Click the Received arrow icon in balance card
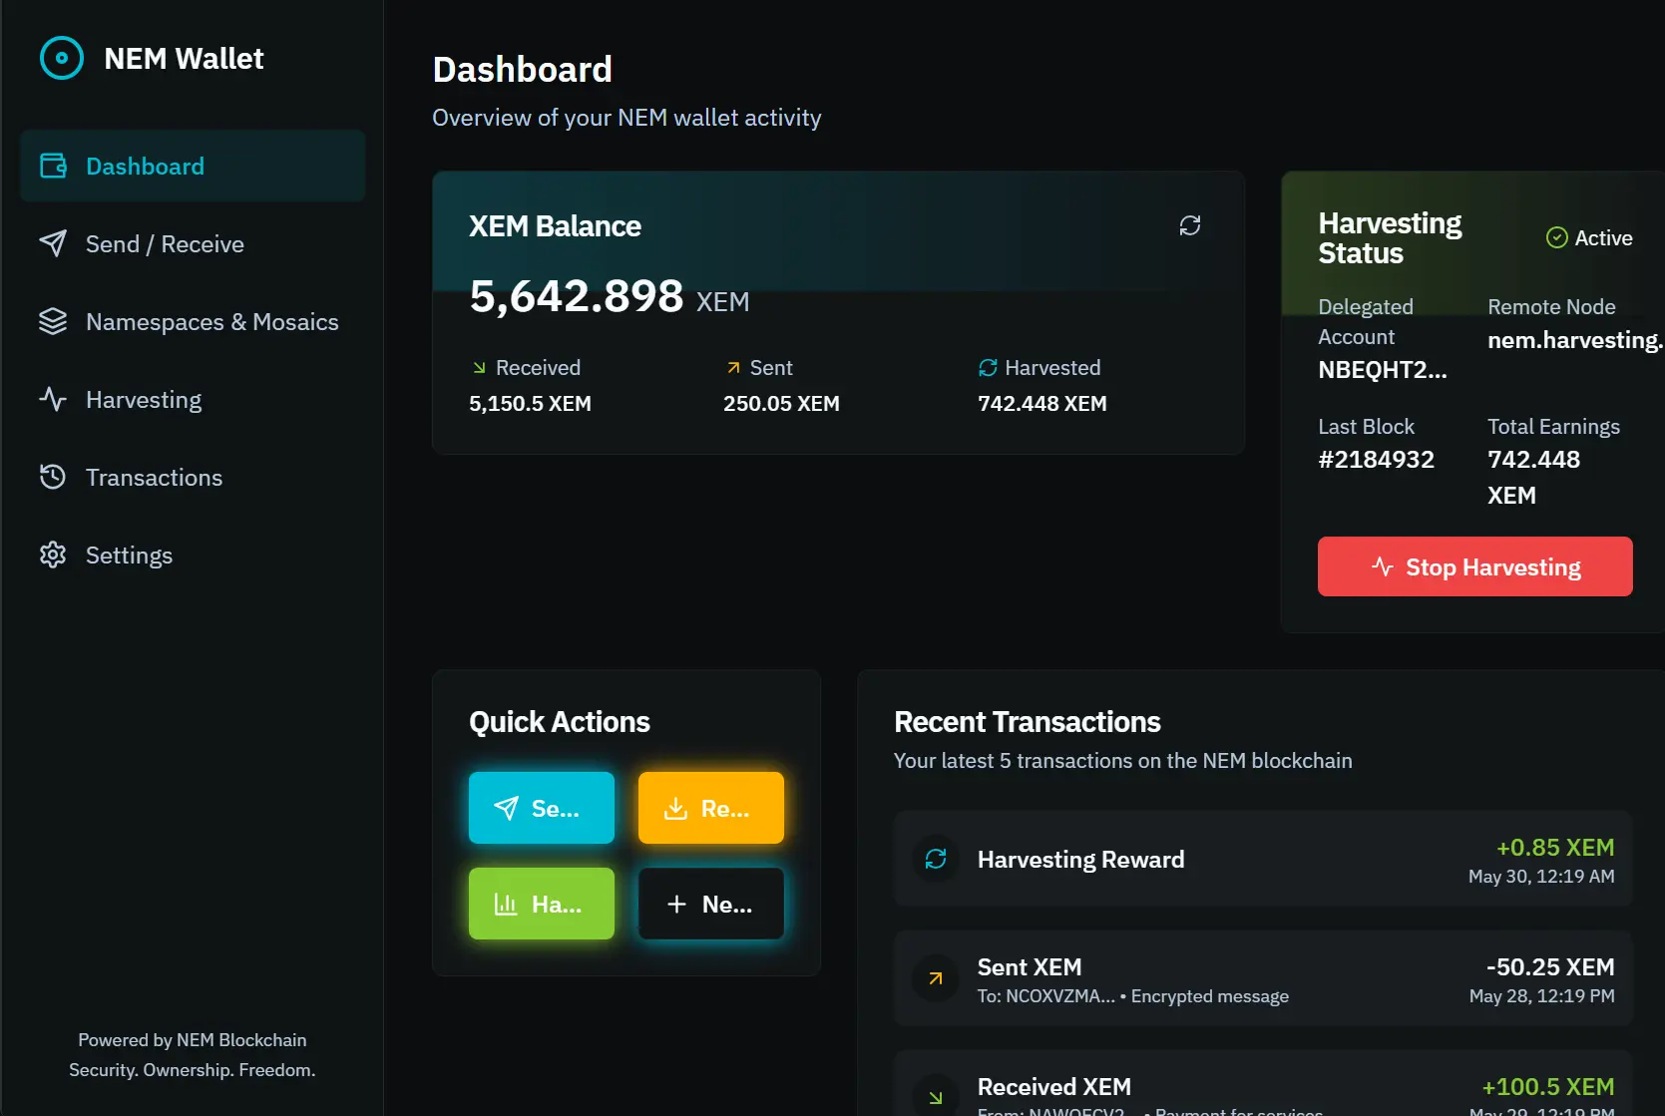The image size is (1665, 1116). click(479, 368)
